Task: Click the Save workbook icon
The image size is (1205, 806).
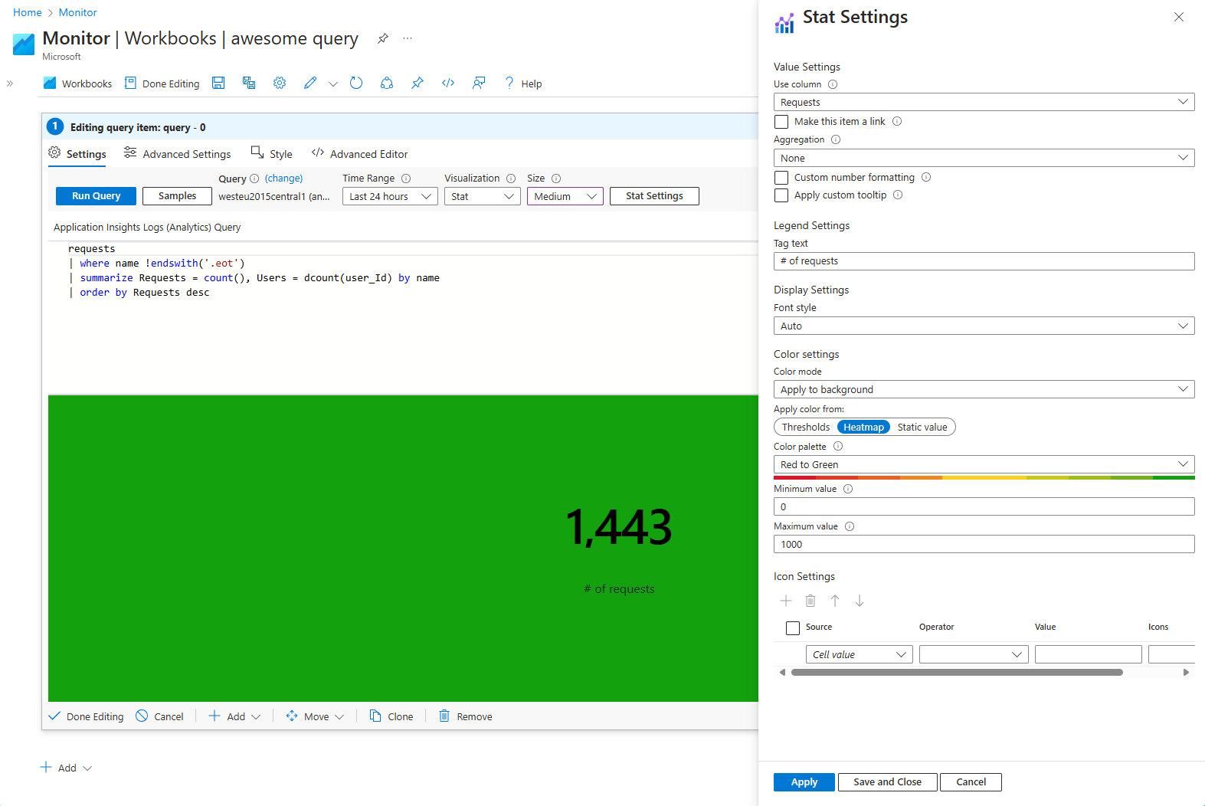Action: coord(218,83)
